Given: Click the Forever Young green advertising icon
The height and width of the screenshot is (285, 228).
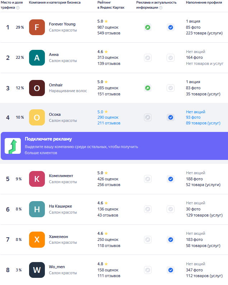Looking at the screenshot, I should (148, 27).
